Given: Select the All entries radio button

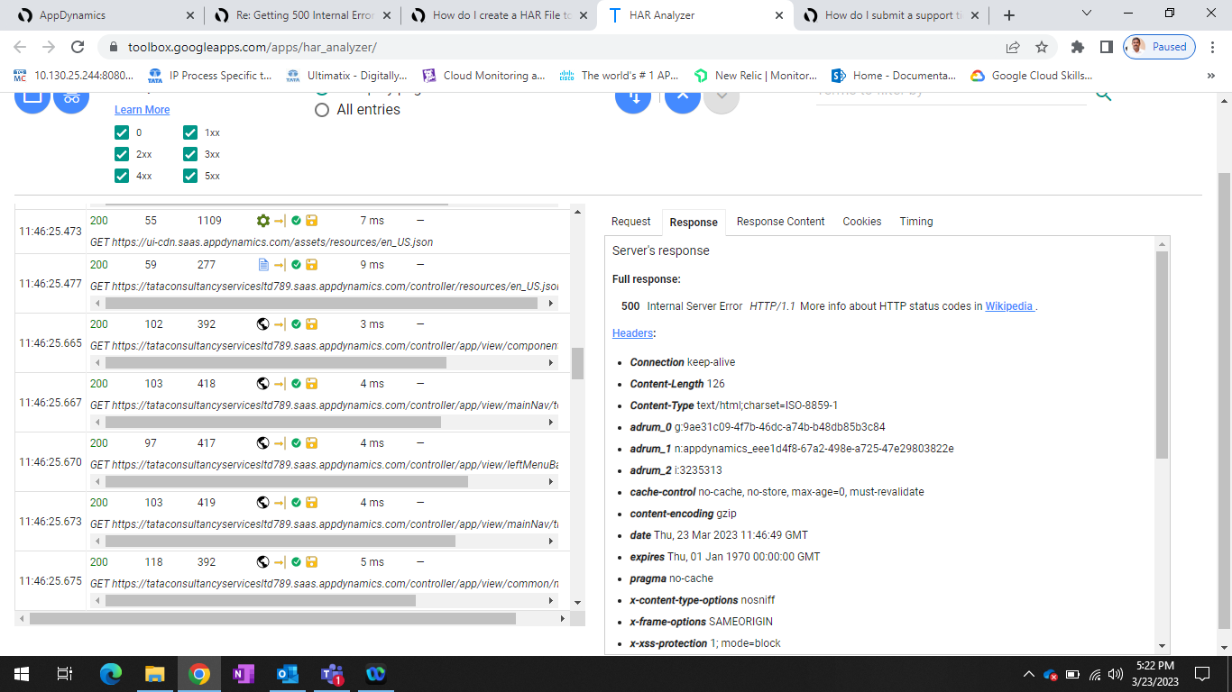Looking at the screenshot, I should 322,110.
